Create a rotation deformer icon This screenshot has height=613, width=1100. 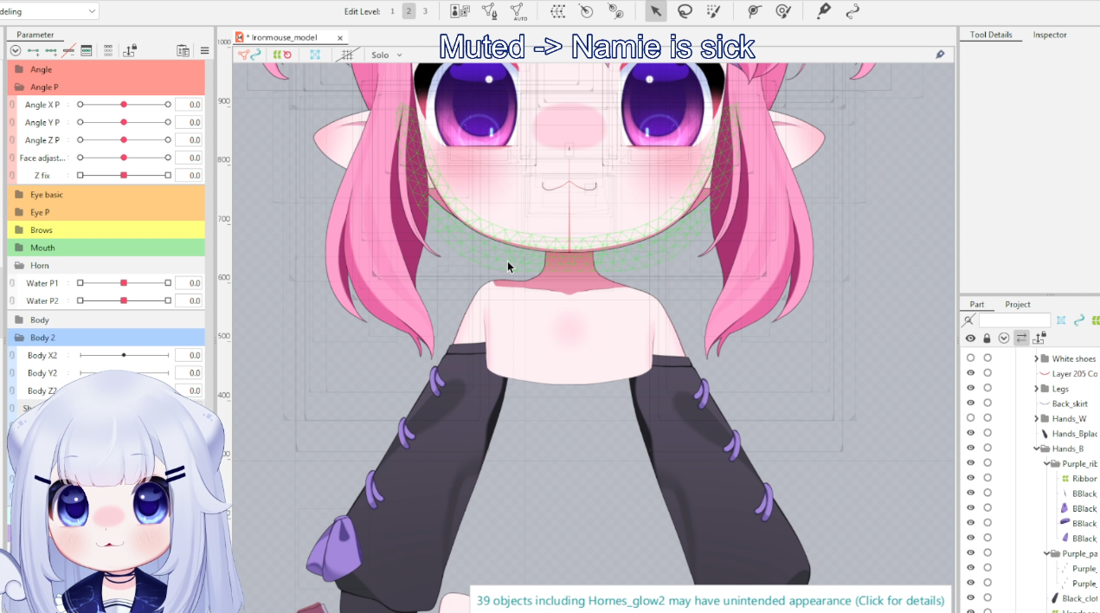(x=587, y=11)
